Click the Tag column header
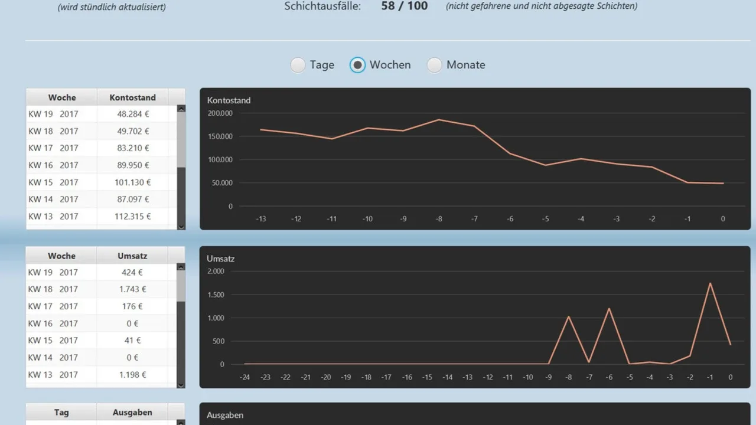Viewport: 756px width, 425px height. (61, 413)
